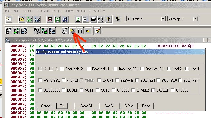
Task: Click the chip probe icon beside AVR micro
Action: click(x=117, y=19)
